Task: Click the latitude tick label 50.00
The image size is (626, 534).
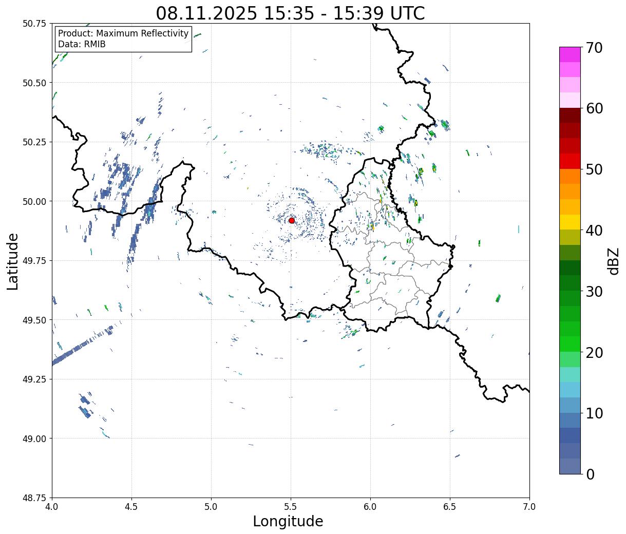Action: pos(34,201)
